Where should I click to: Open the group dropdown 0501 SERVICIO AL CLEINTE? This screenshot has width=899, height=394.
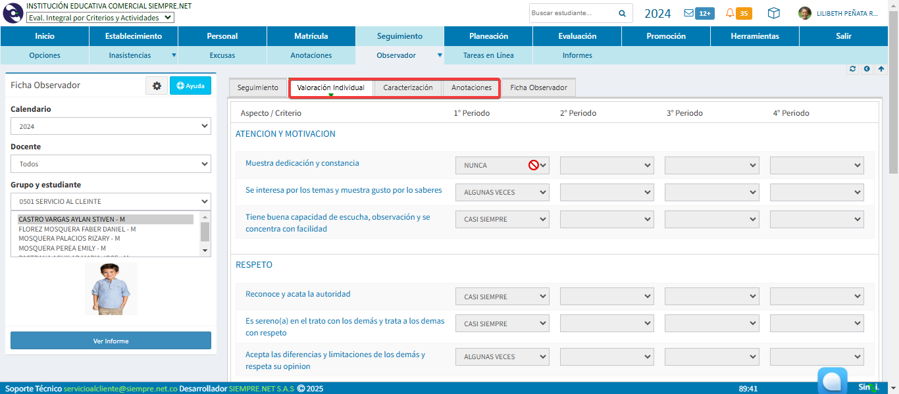click(x=111, y=201)
